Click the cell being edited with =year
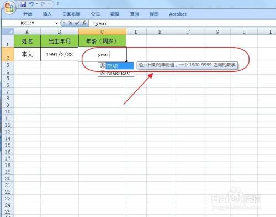 tap(102, 54)
